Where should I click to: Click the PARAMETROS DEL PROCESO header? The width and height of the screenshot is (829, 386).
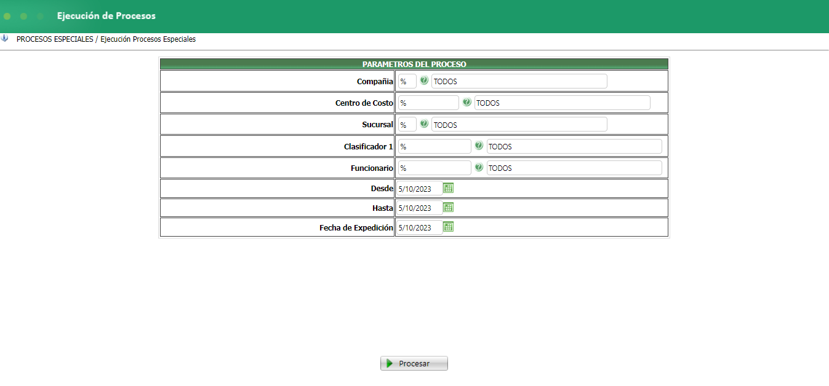pyautogui.click(x=414, y=64)
